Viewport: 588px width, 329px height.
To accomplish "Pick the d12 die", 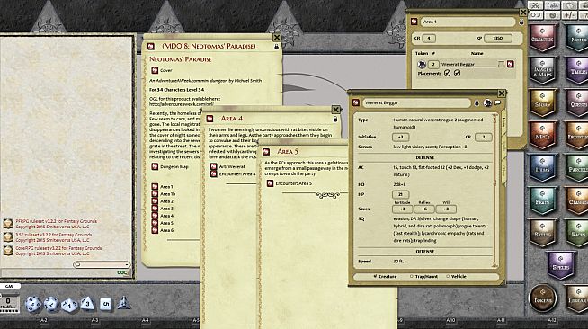I will (51, 304).
